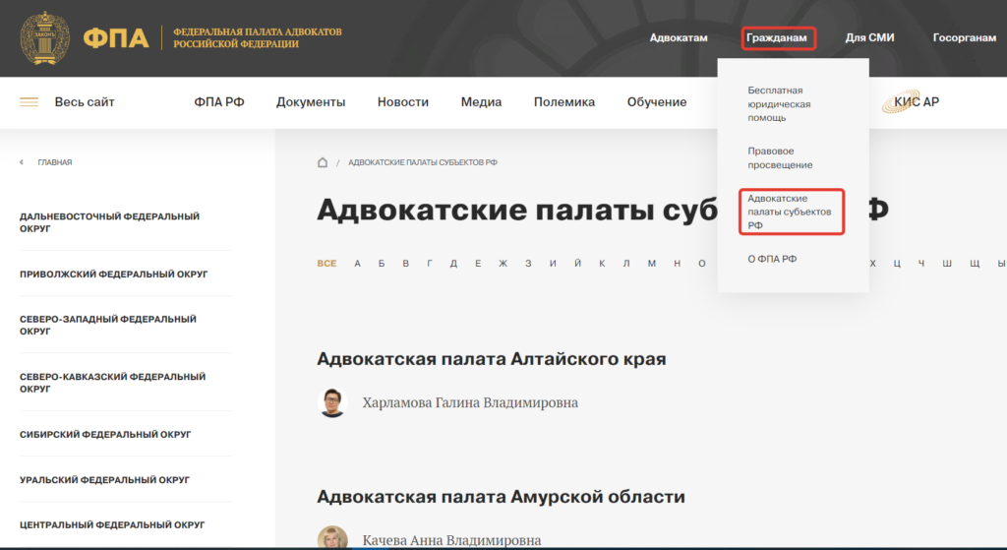Filter chambers by letter Е
Image resolution: width=1007 pixels, height=550 pixels.
tap(478, 264)
